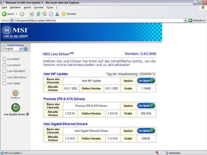Click Live Update for Intel INF Update
This screenshot has width=207, height=155.
click(x=146, y=81)
